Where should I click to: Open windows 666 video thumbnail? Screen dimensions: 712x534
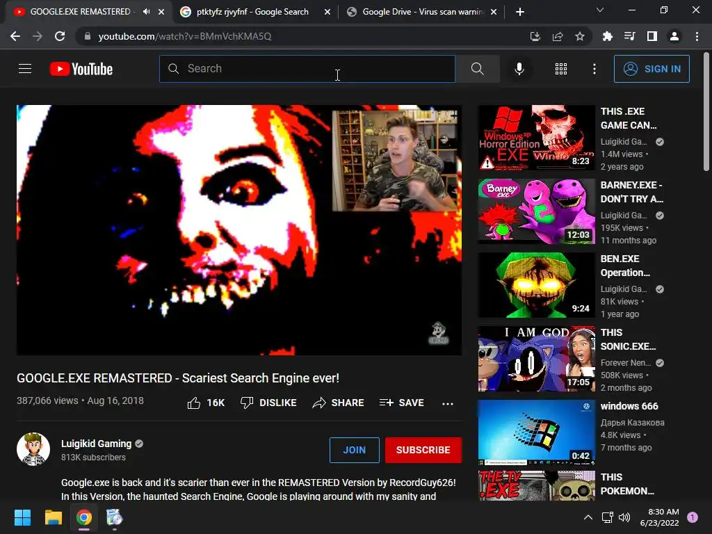(x=536, y=432)
